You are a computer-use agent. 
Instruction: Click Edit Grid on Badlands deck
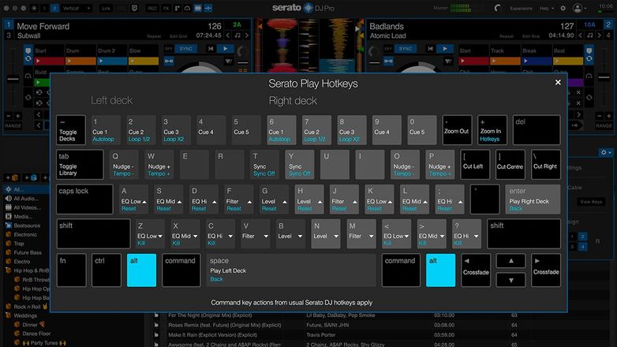pyautogui.click(x=531, y=36)
